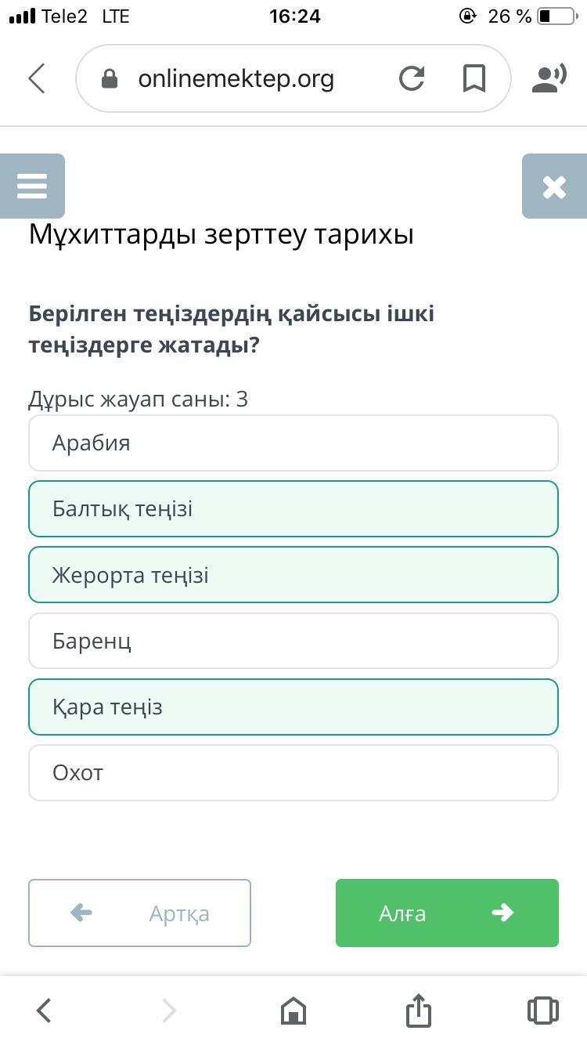Toggle the Жерорта теңізі answer

point(293,575)
